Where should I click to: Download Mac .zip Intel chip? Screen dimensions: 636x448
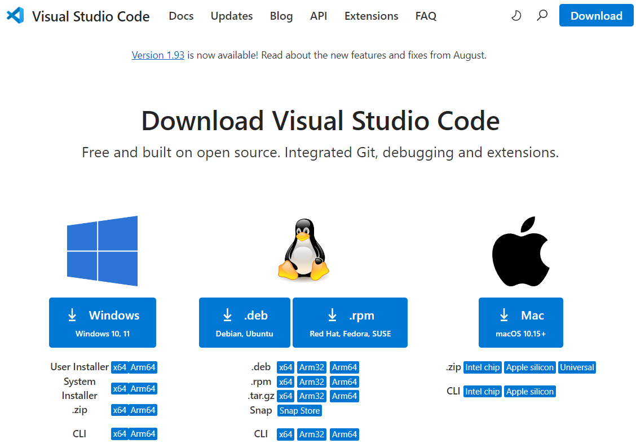pyautogui.click(x=482, y=367)
